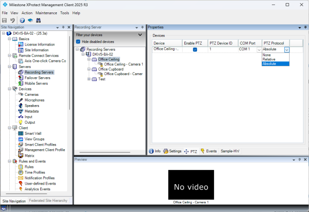
Task: Collapse the Filter your devices chevron
Action: pyautogui.click(x=140, y=34)
